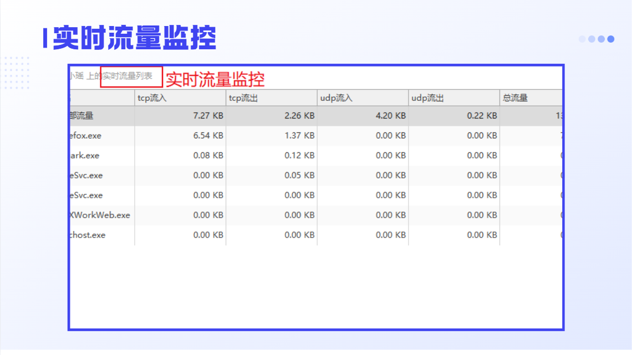Click ark.exe udp流入 0.00 KB cell
The width and height of the screenshot is (632, 355).
click(363, 156)
